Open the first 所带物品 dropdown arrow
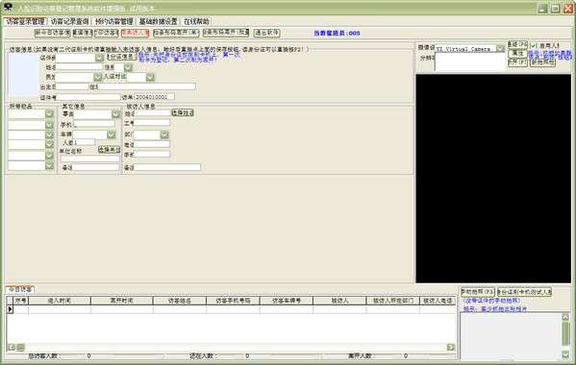This screenshot has height=365, width=576. pos(50,113)
